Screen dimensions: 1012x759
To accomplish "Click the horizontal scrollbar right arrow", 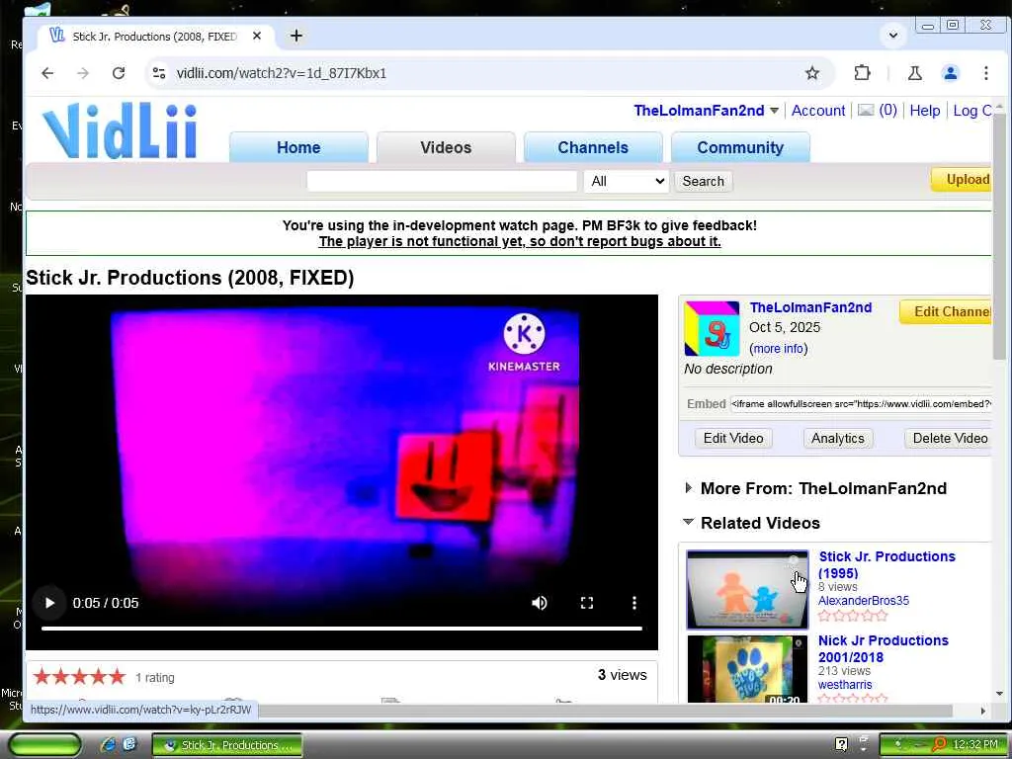I will tap(983, 711).
